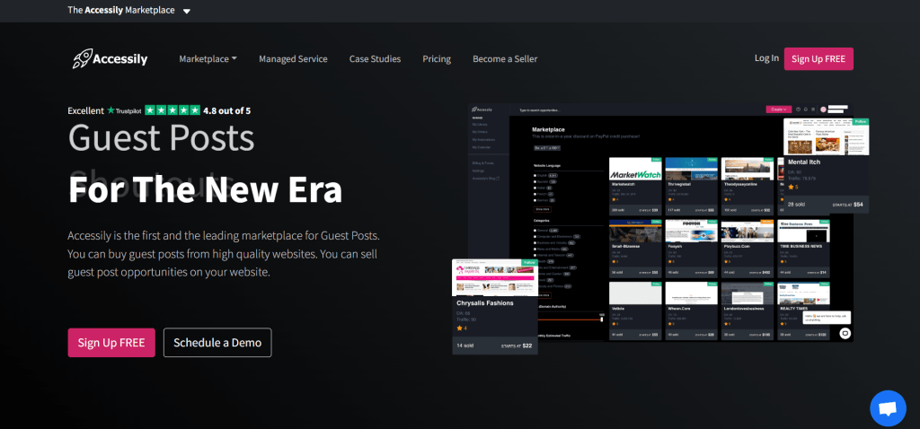Click the Accessily rocket logo
This screenshot has height=429, width=920.
click(111, 58)
